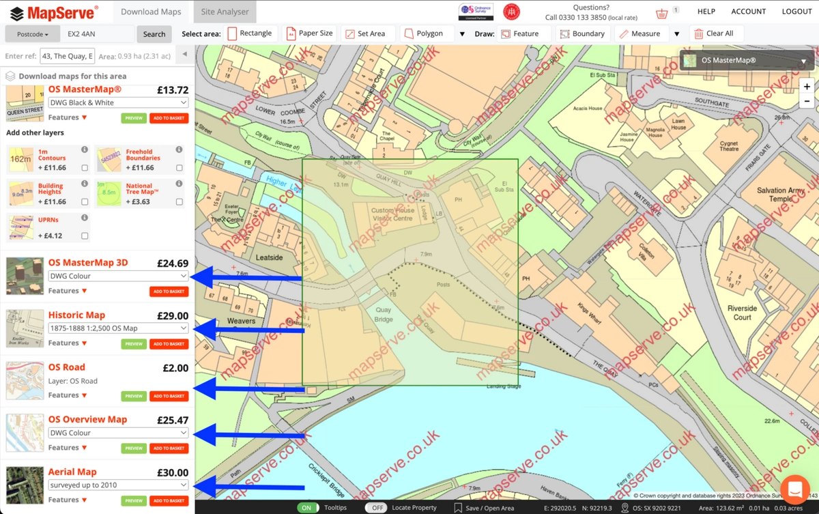The height and width of the screenshot is (514, 819).
Task: Toggle Tooltips off
Action: click(x=307, y=508)
